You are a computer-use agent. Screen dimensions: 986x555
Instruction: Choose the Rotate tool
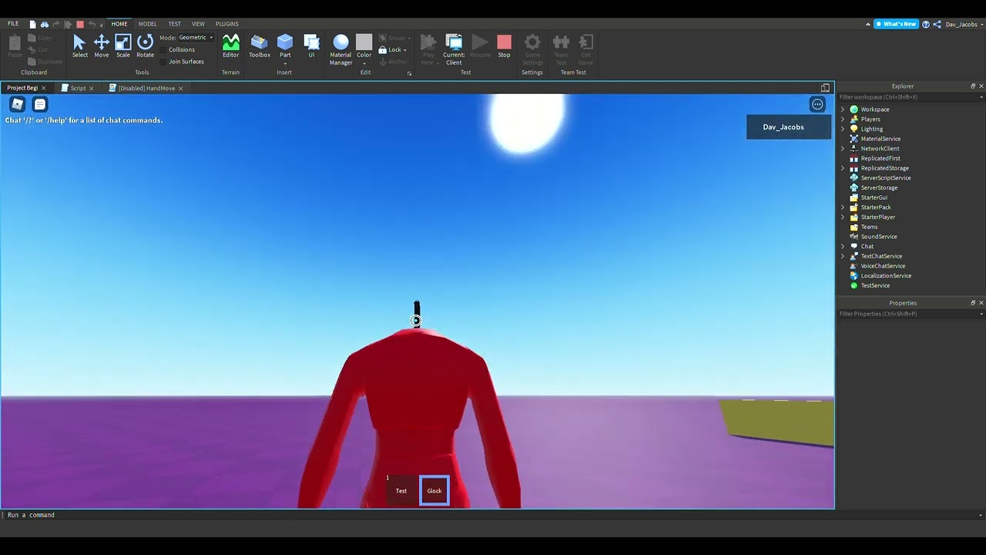[145, 45]
